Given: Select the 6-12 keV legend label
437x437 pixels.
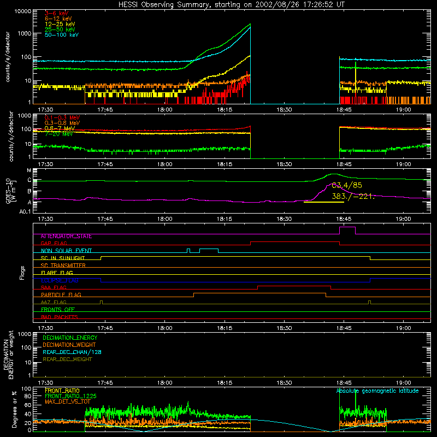Looking at the screenshot, I should (x=58, y=19).
